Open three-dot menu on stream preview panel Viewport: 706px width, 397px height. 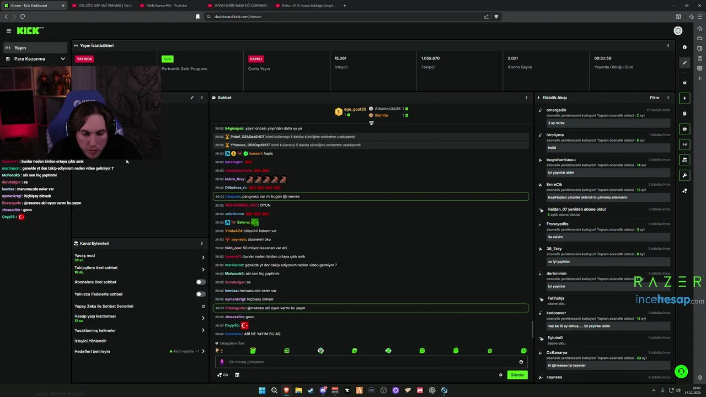[202, 98]
